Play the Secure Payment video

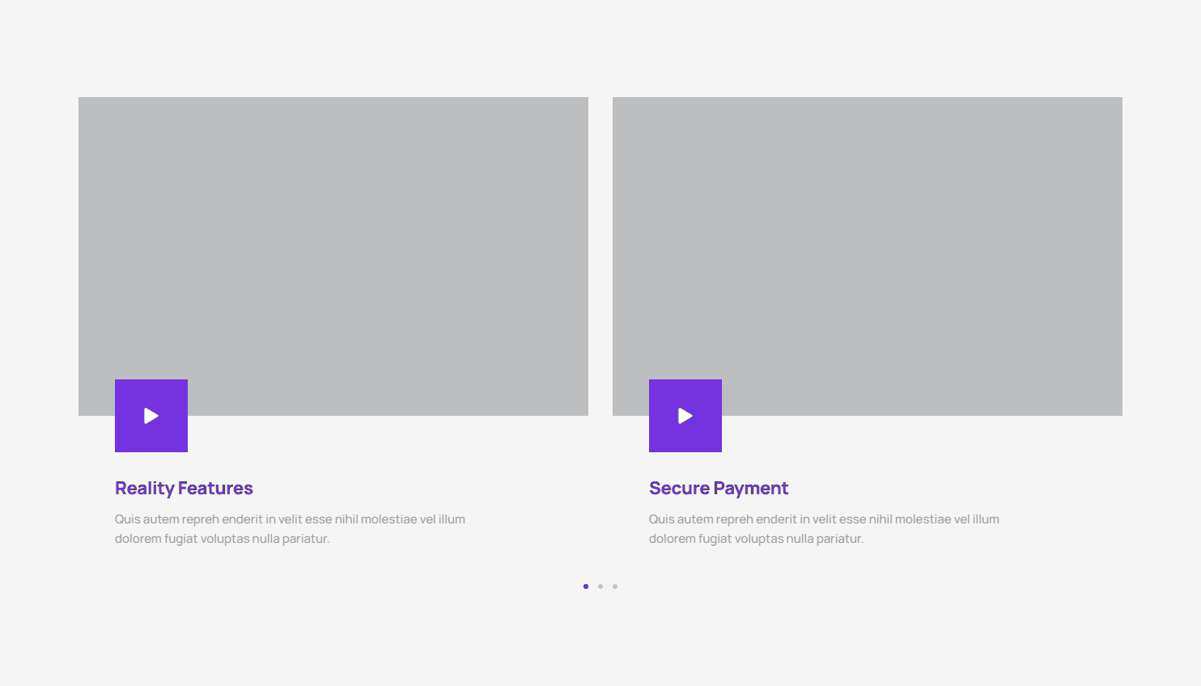685,416
